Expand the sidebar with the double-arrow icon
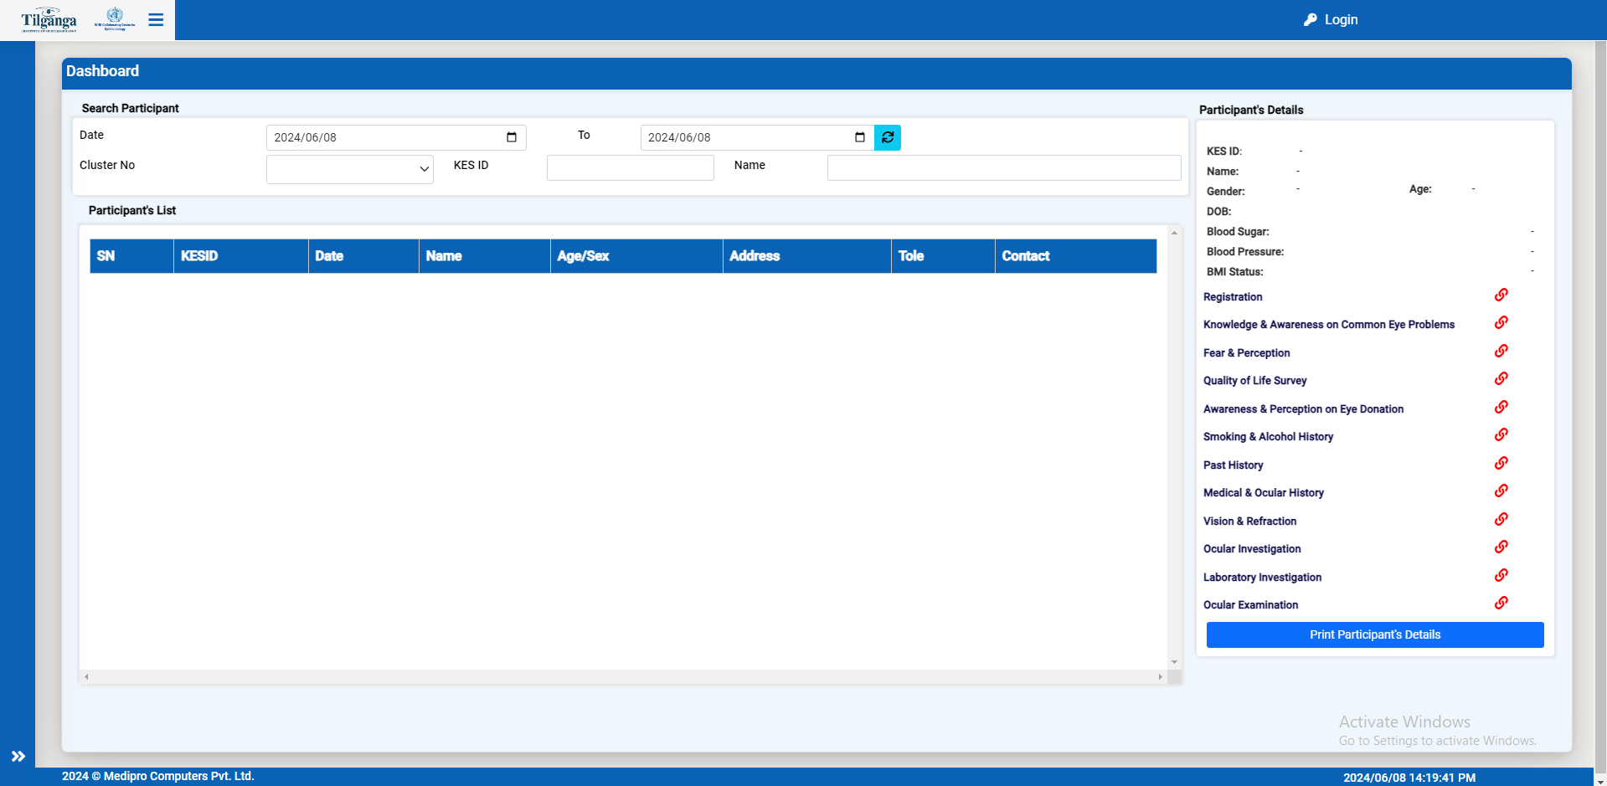The height and width of the screenshot is (786, 1607). 18,757
